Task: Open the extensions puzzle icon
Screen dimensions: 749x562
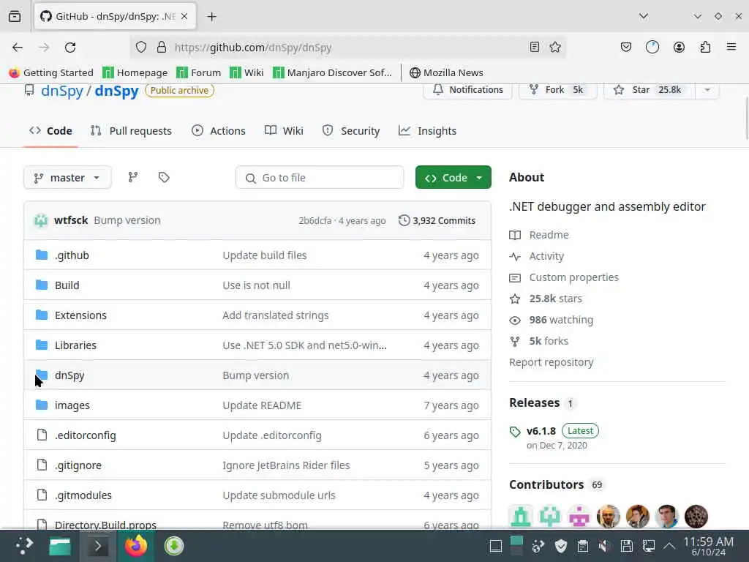Action: click(705, 47)
